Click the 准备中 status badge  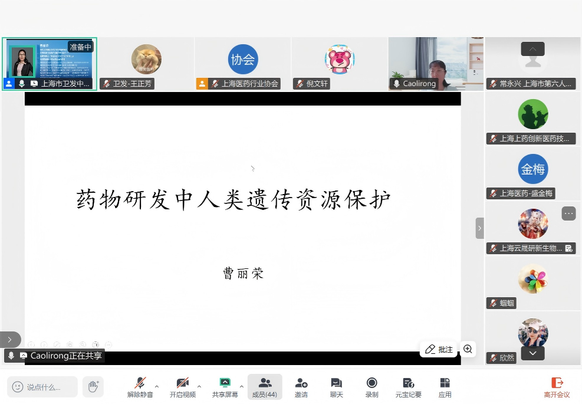coord(81,47)
